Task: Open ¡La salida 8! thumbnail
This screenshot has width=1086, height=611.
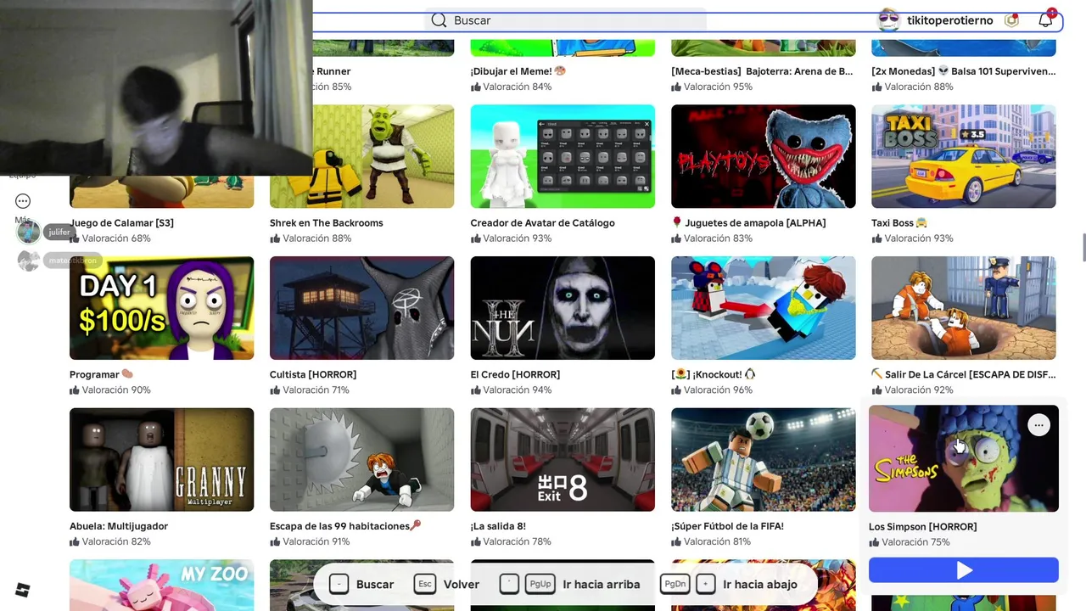Action: point(563,459)
